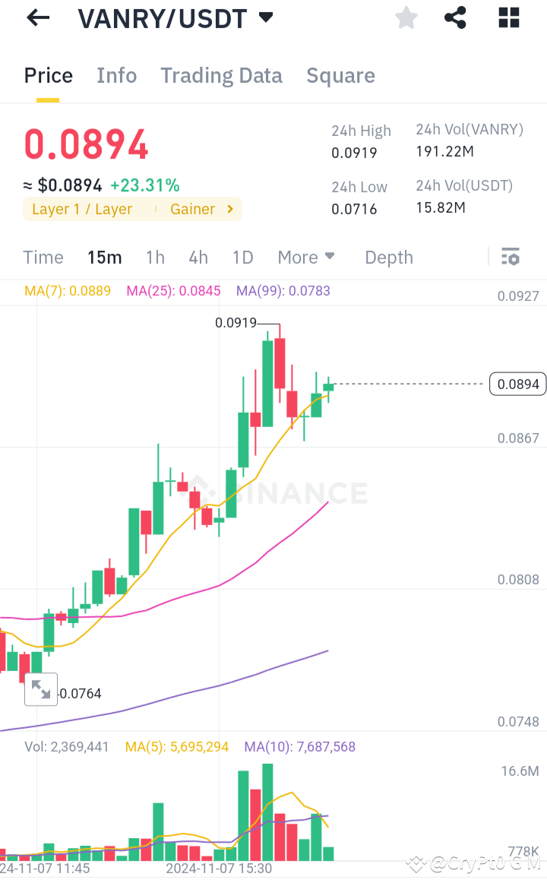
Task: Click the 0.0894 current price label
Action: coord(517,384)
